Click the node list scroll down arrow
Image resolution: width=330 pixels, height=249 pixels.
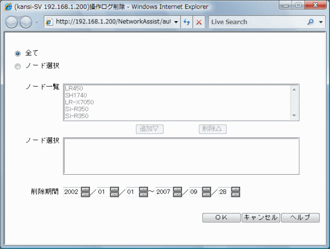pos(294,116)
